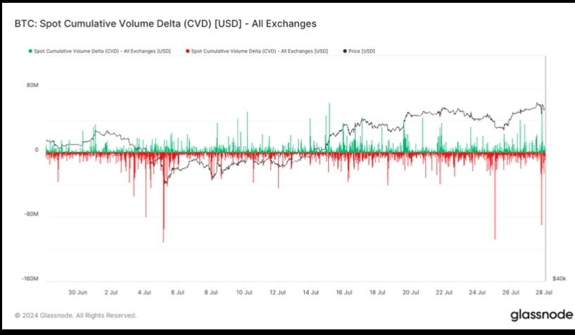
Task: Click the 6 Jul date label
Action: [x=177, y=293]
